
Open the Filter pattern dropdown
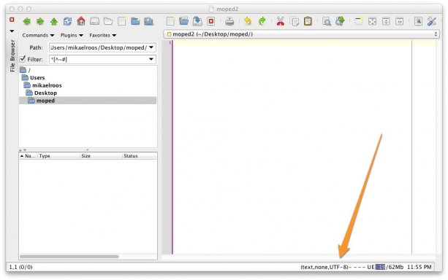[151, 59]
